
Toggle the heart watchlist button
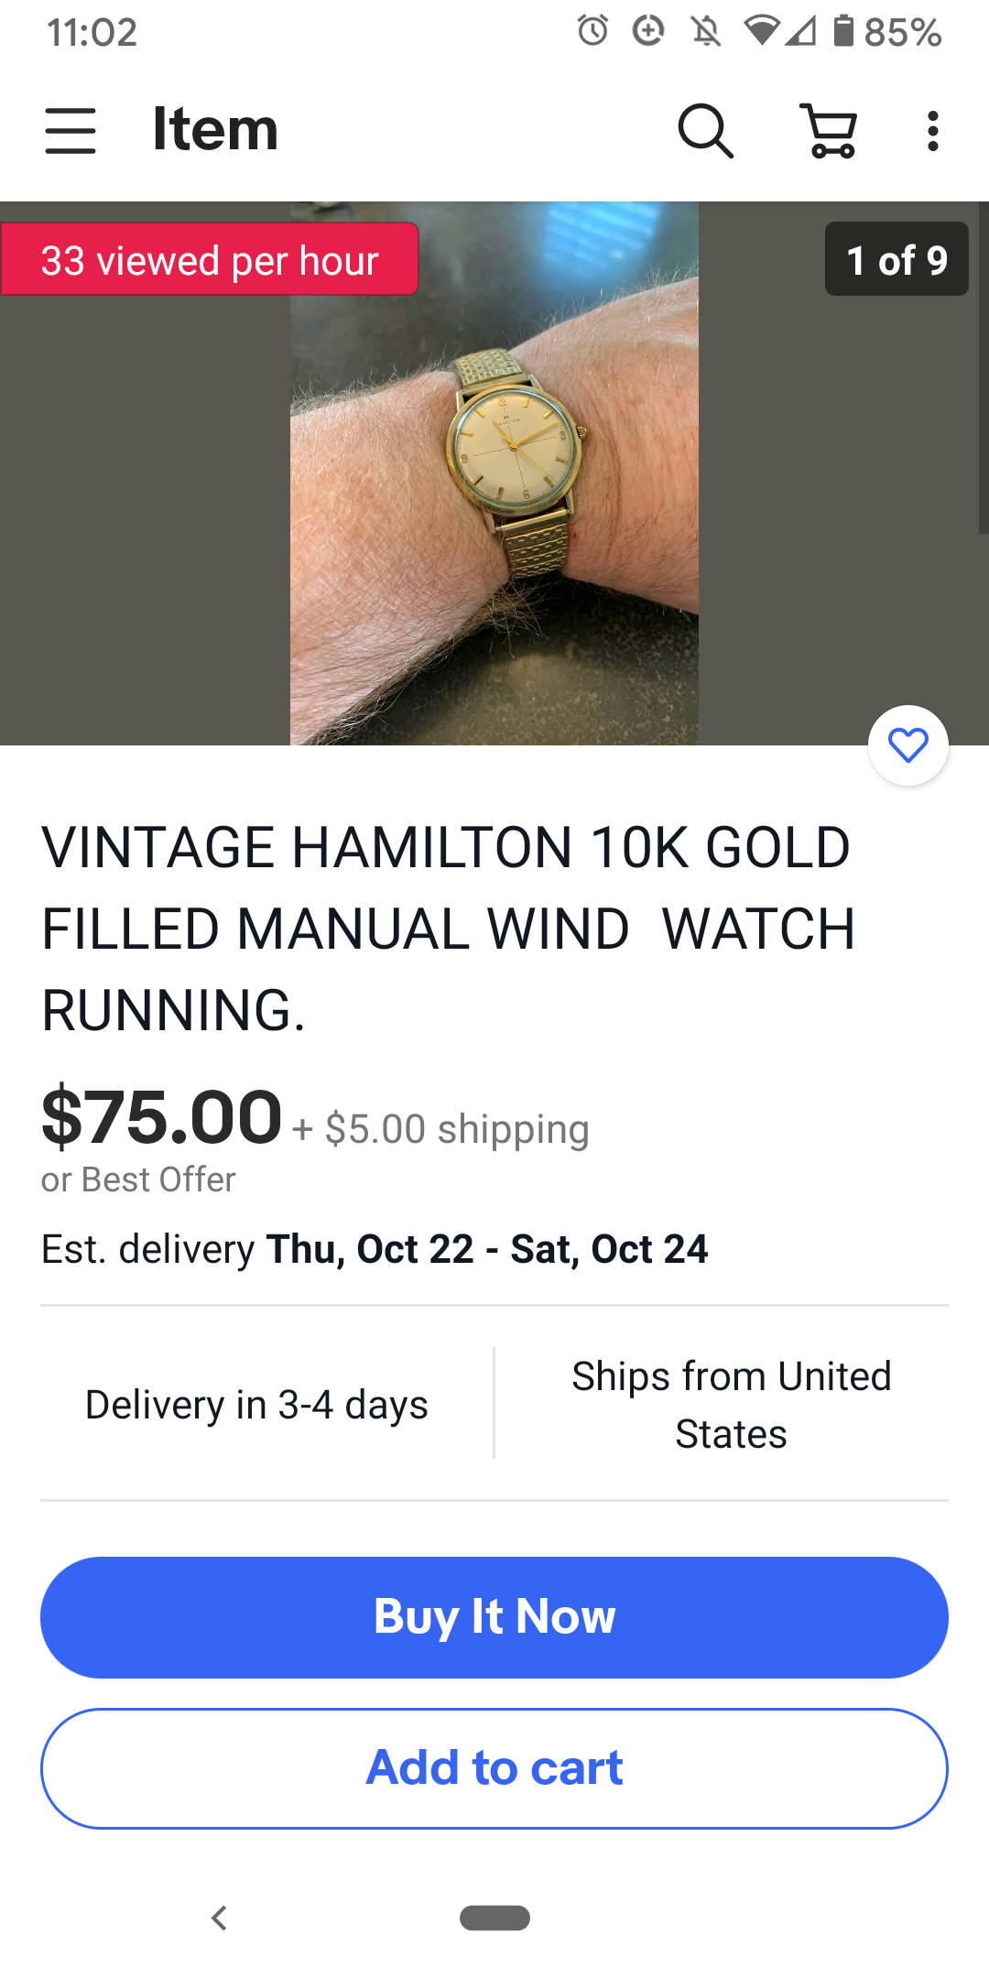[x=908, y=745]
